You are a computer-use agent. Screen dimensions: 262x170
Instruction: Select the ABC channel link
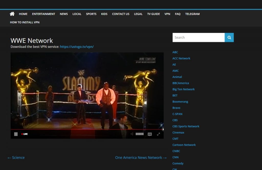coord(175,52)
